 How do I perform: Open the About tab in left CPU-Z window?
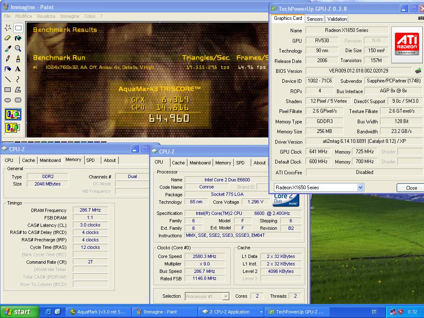tap(109, 160)
